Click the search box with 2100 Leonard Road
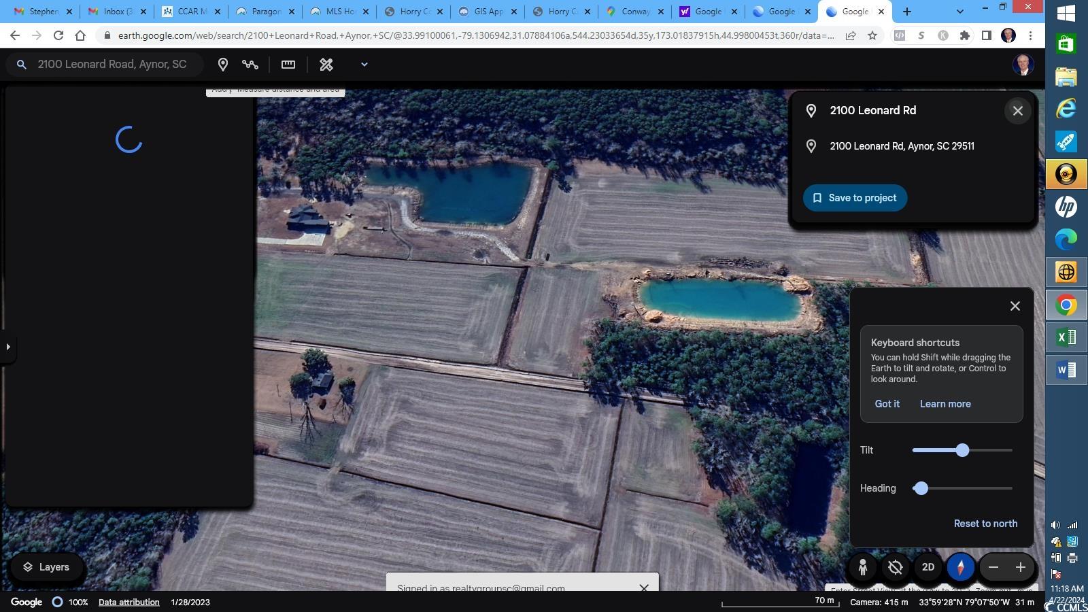The image size is (1088, 612). point(112,65)
